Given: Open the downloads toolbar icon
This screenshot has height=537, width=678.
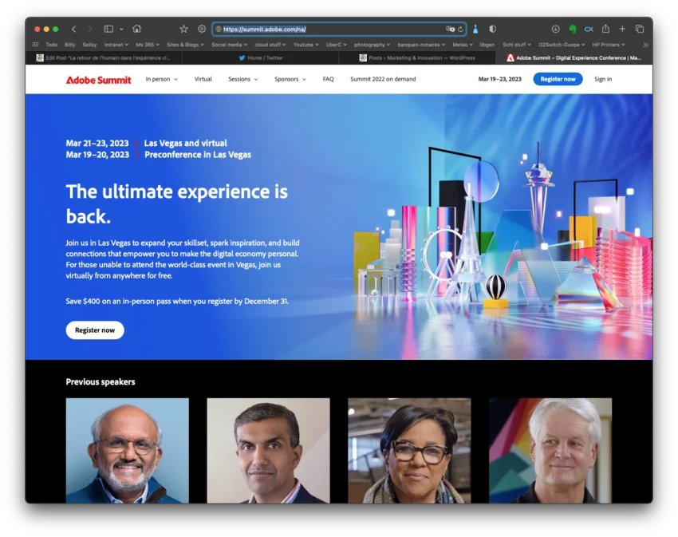Looking at the screenshot, I should pos(555,29).
